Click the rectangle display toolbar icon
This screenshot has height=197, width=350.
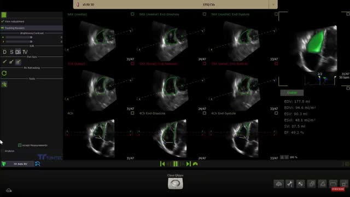coord(333,184)
